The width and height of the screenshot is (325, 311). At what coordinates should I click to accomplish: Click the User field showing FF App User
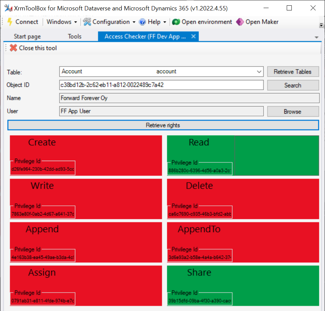tap(161, 111)
